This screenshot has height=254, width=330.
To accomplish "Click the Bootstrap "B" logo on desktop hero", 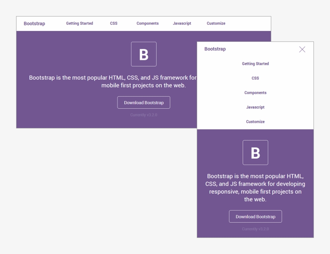I will pos(144,54).
